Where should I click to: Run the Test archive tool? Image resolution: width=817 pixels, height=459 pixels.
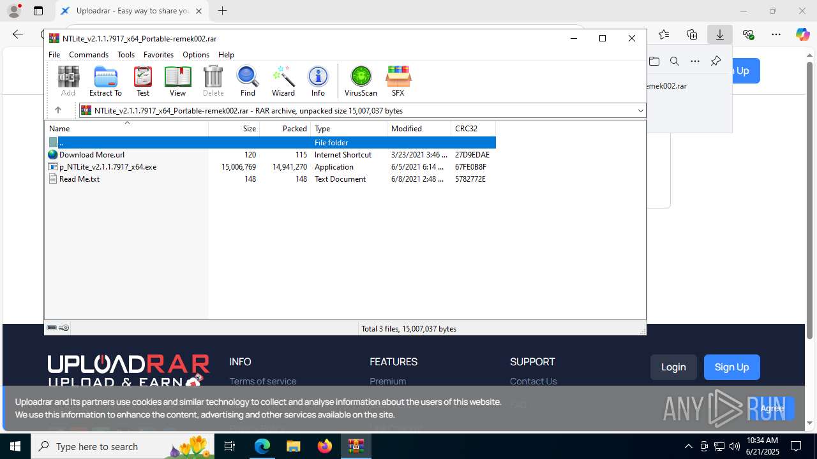tap(143, 81)
